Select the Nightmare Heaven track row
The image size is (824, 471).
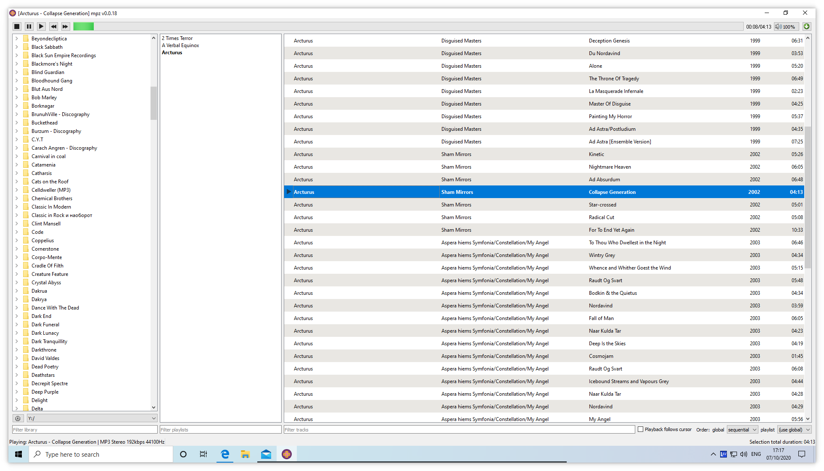544,167
